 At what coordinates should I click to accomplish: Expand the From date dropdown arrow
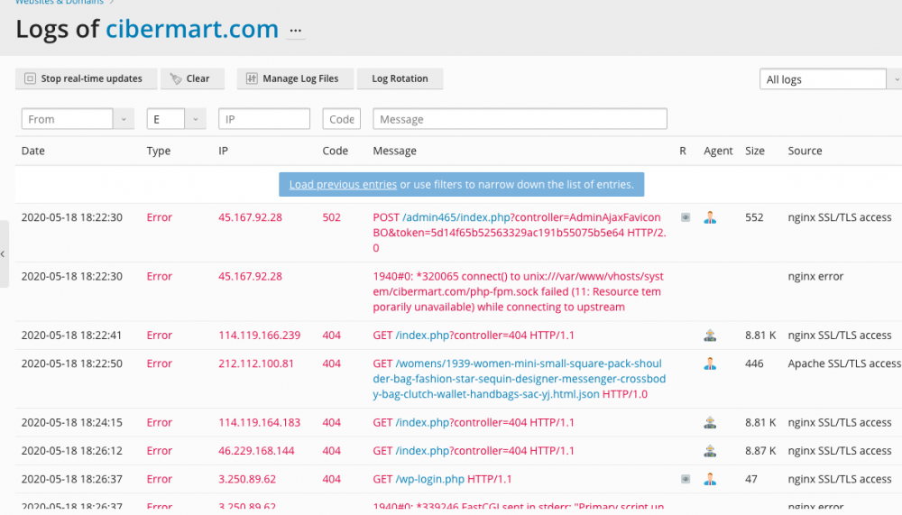pos(123,119)
